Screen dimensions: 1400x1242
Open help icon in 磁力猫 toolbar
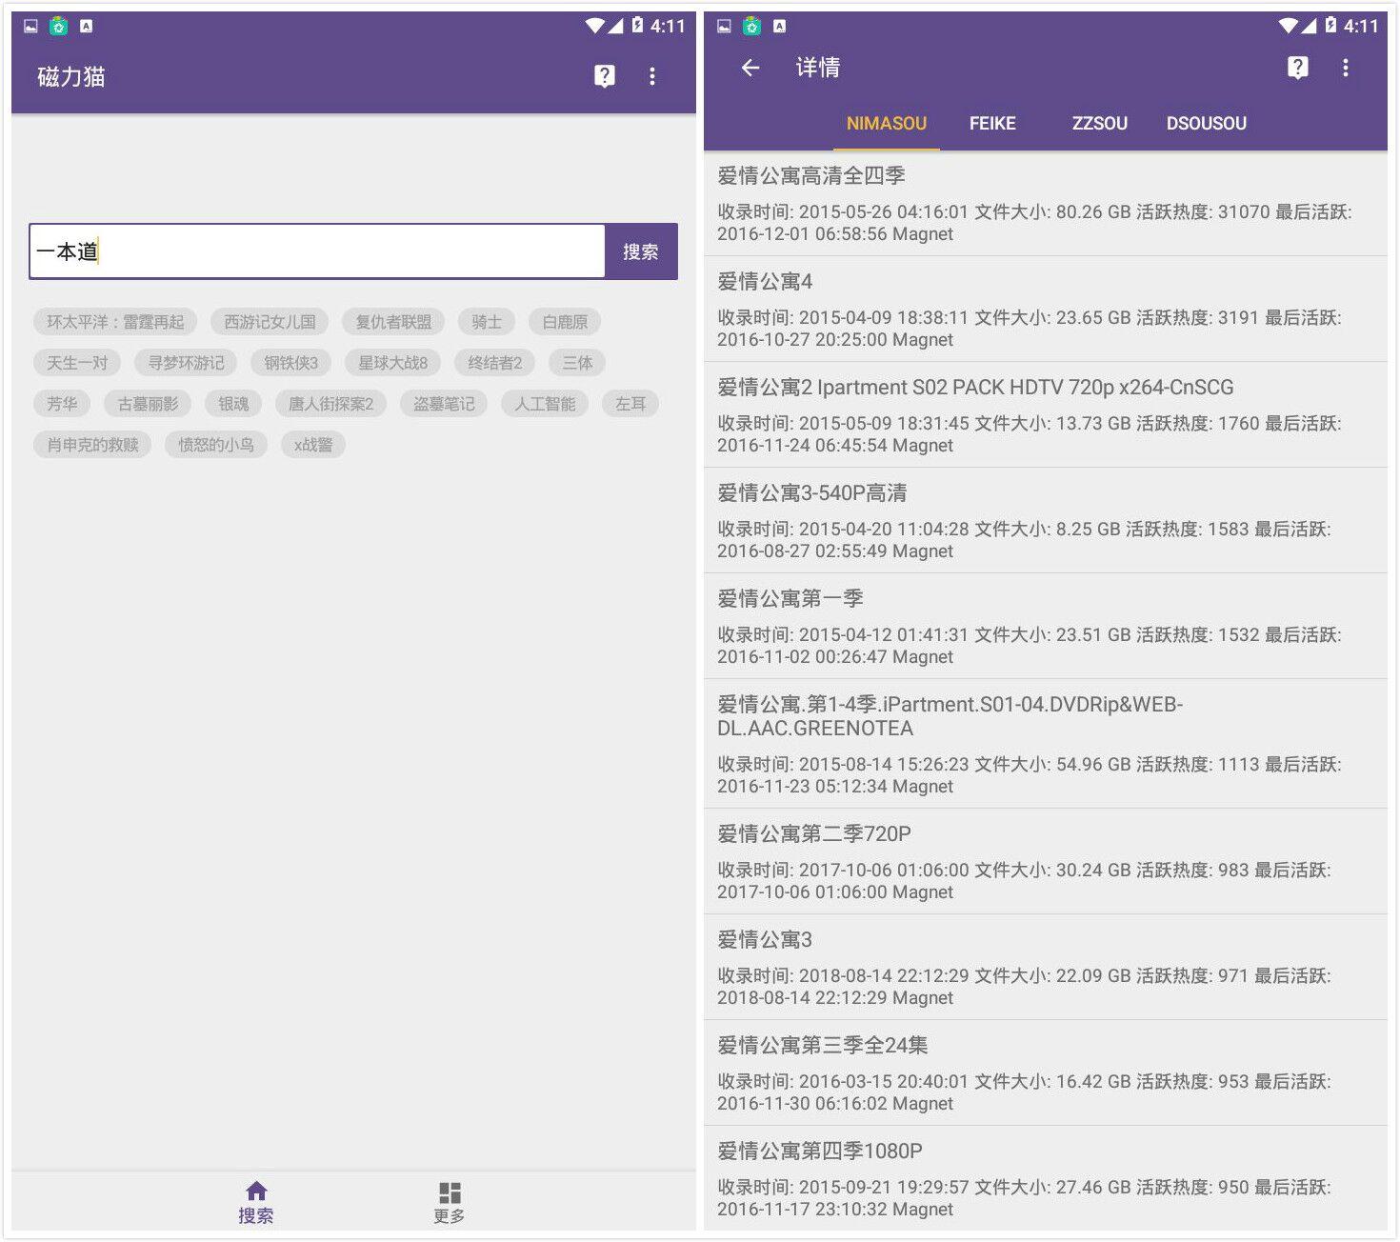(x=605, y=76)
